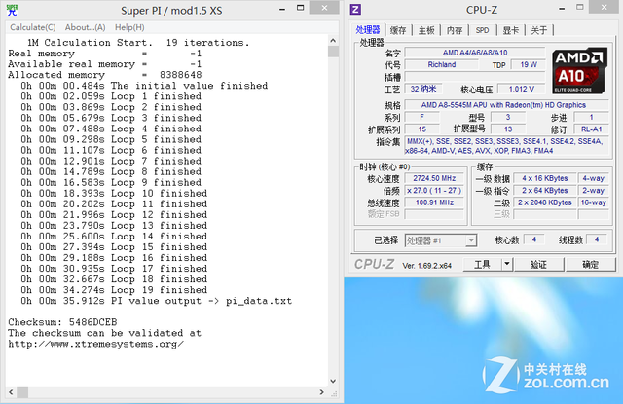Click the 确定 button

(590, 264)
